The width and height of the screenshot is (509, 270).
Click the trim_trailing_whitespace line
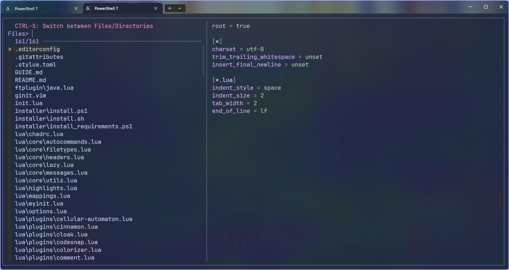[267, 57]
